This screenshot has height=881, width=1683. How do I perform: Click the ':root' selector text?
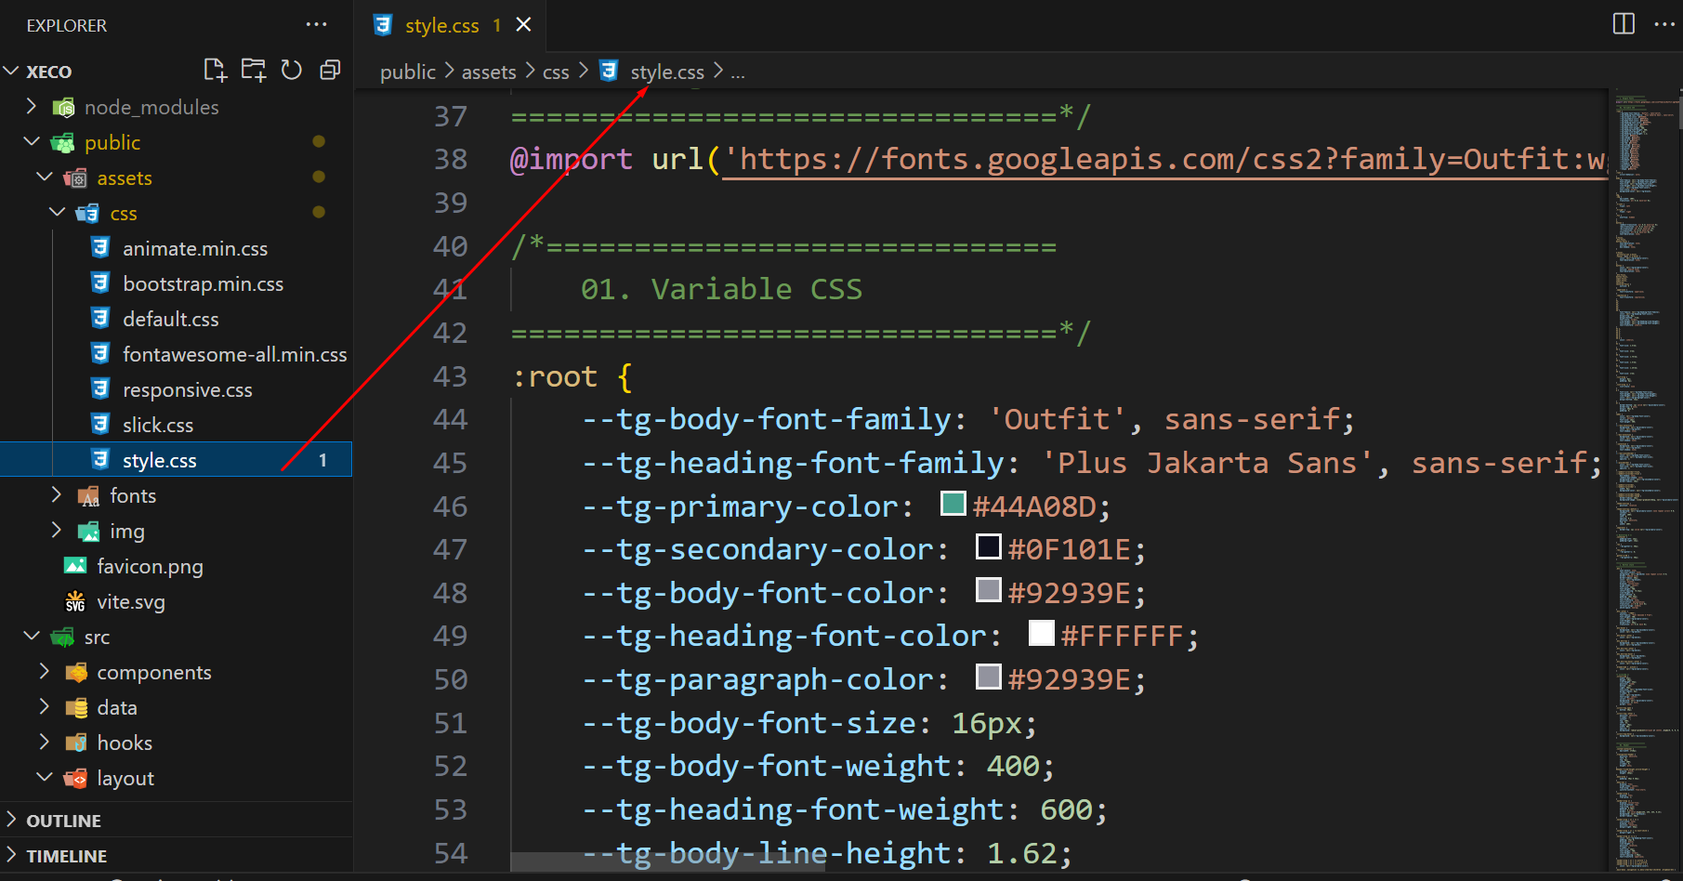pyautogui.click(x=555, y=376)
